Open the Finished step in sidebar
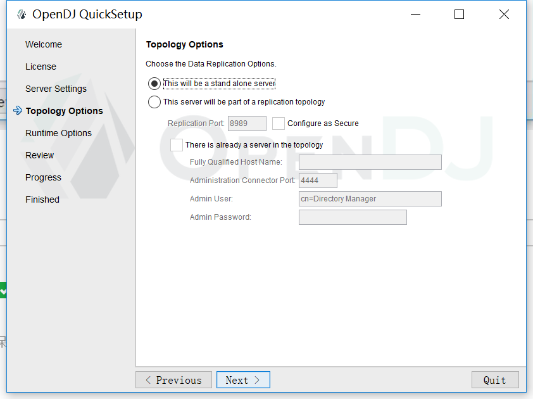The image size is (533, 399). click(x=42, y=199)
